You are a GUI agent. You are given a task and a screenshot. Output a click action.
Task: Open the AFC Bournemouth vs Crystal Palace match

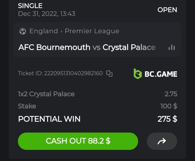coord(87,47)
